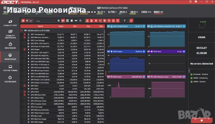Open the Benchmark section
215x124 pixels.
point(10,46)
